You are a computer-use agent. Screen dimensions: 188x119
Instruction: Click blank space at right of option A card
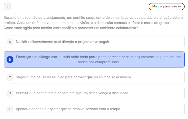(154, 42)
